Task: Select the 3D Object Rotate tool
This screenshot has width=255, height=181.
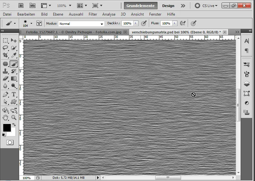Action: pos(5,110)
